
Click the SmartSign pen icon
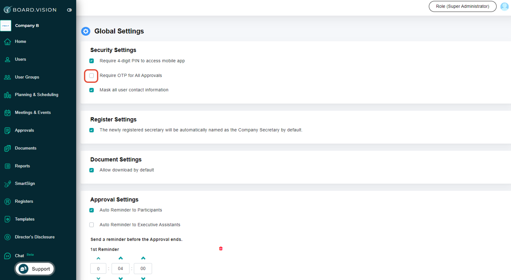tap(7, 184)
